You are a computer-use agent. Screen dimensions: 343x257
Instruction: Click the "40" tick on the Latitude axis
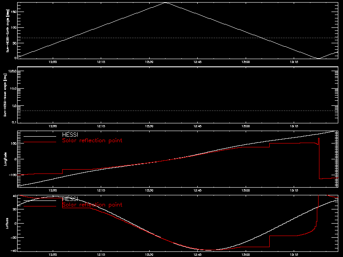pos(15,196)
